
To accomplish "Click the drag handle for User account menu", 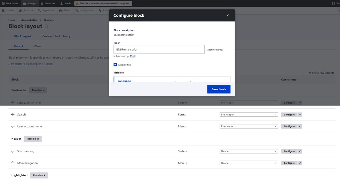I will point(13,126).
